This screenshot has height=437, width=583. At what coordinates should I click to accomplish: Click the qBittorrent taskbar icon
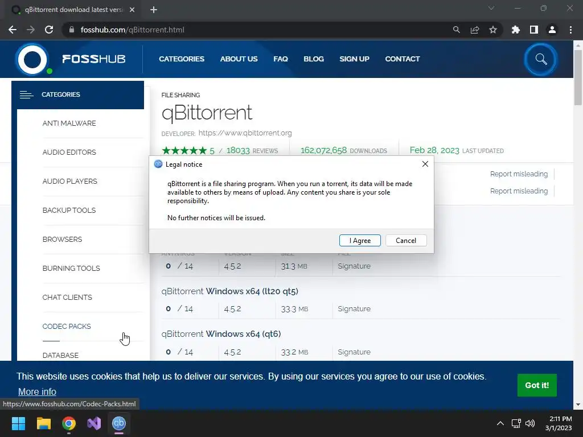pos(119,423)
